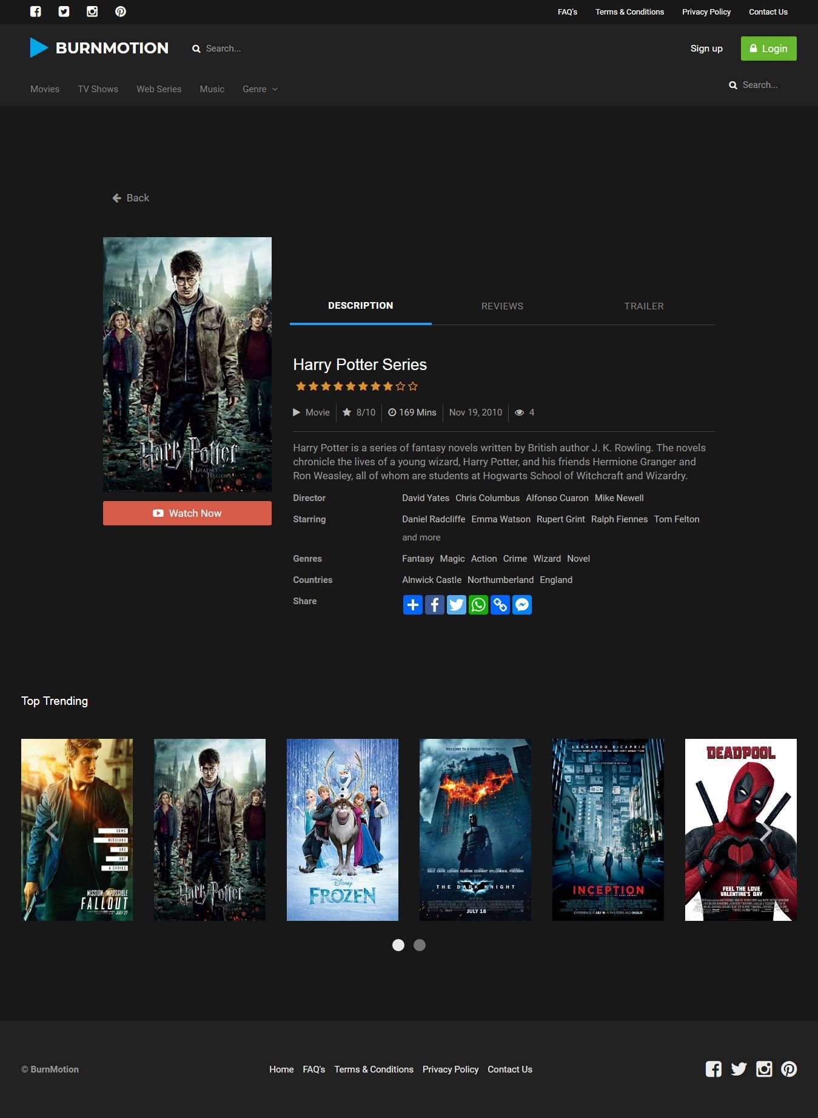Open Privacy Policy in top header
This screenshot has height=1118, width=818.
[706, 12]
